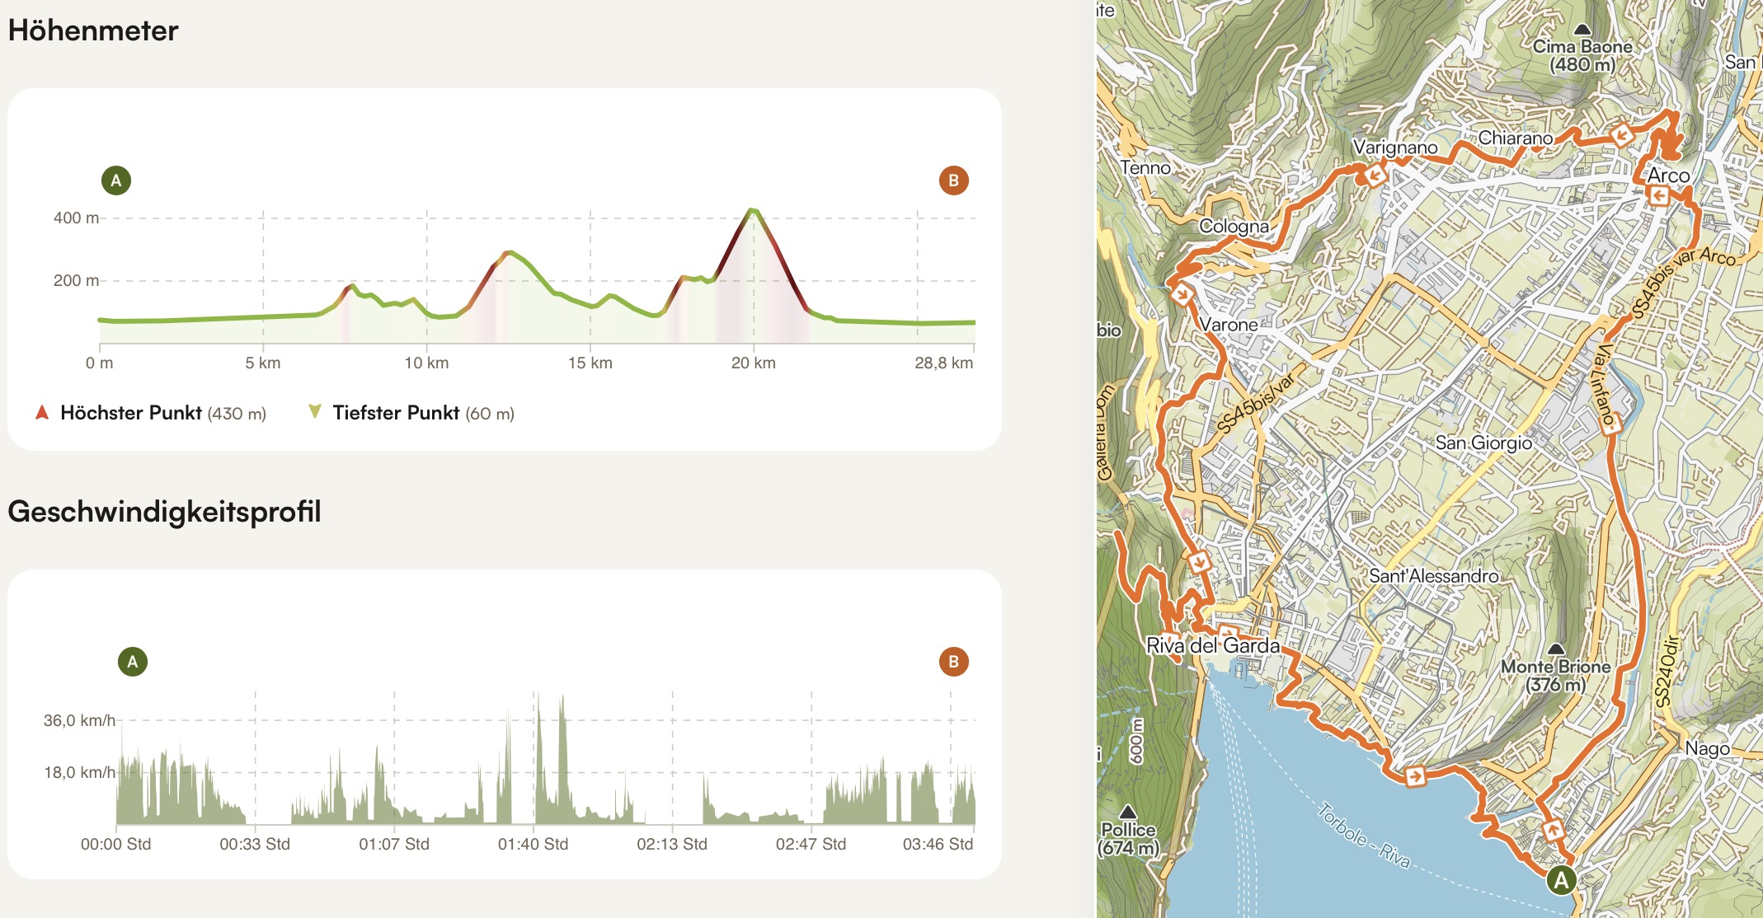Click the Monte Brione mountain peak icon
Viewport: 1763px width, 918px height.
tap(1555, 649)
